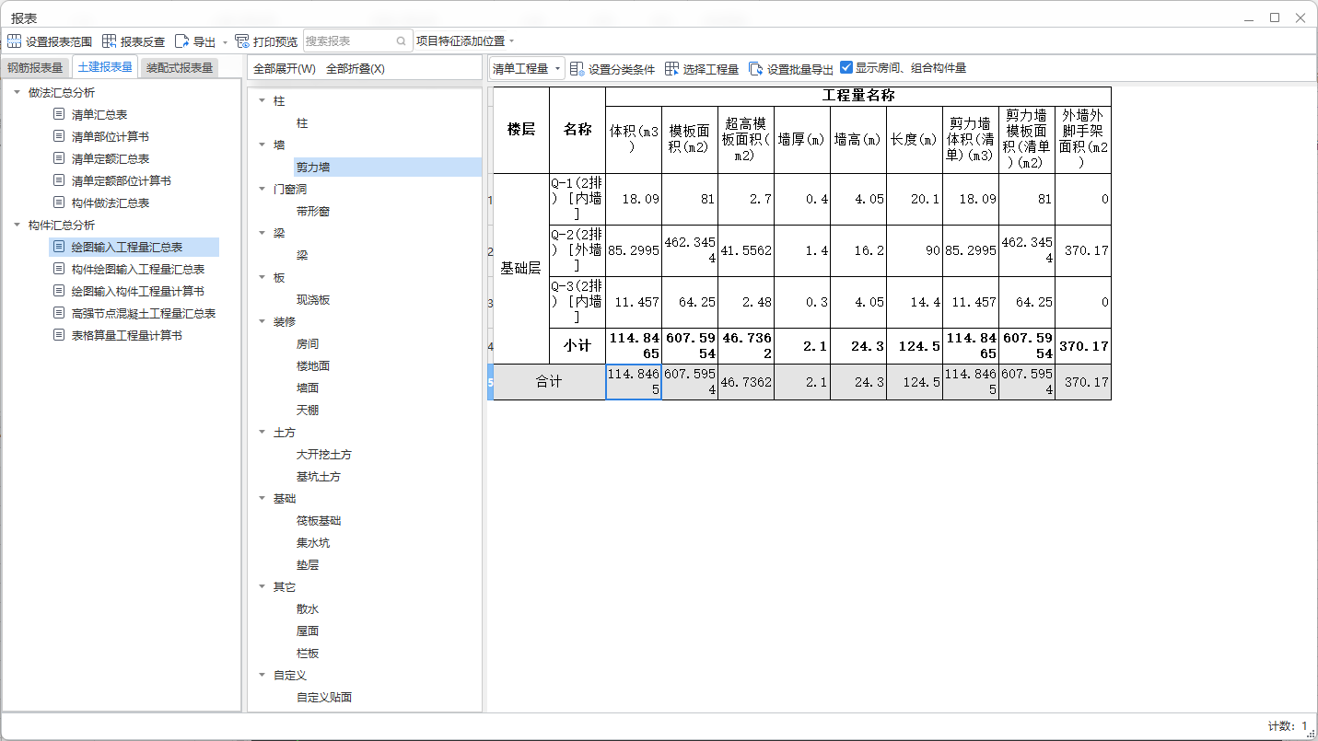Screen dimensions: 1318x741
Task: Click the search magnifier icon
Action: click(402, 41)
